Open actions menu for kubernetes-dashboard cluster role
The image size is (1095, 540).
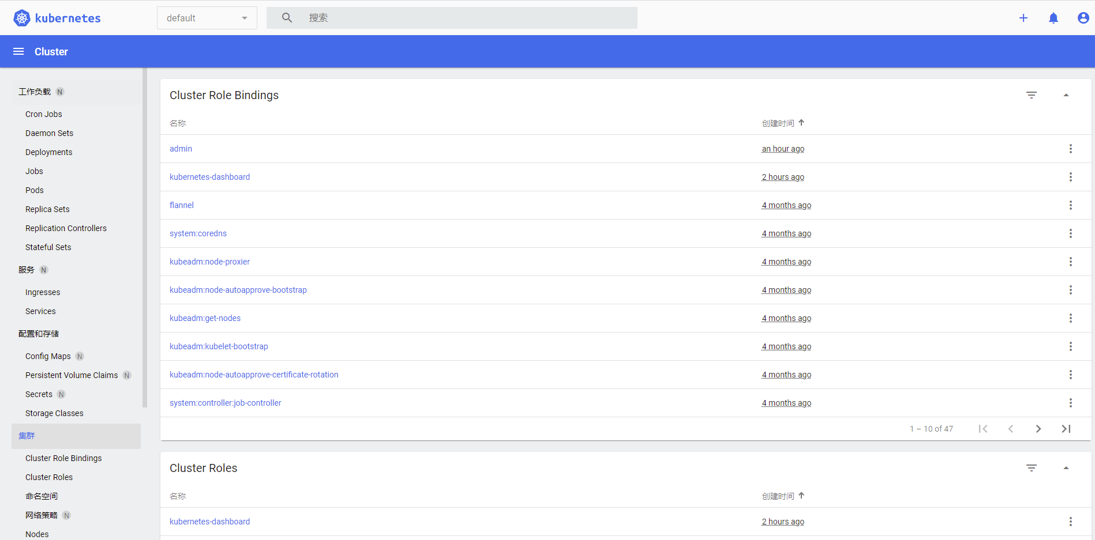pyautogui.click(x=1071, y=522)
